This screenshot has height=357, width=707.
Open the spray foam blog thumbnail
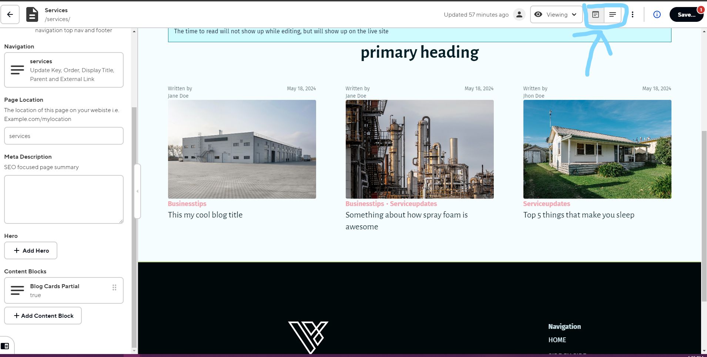[x=419, y=149]
